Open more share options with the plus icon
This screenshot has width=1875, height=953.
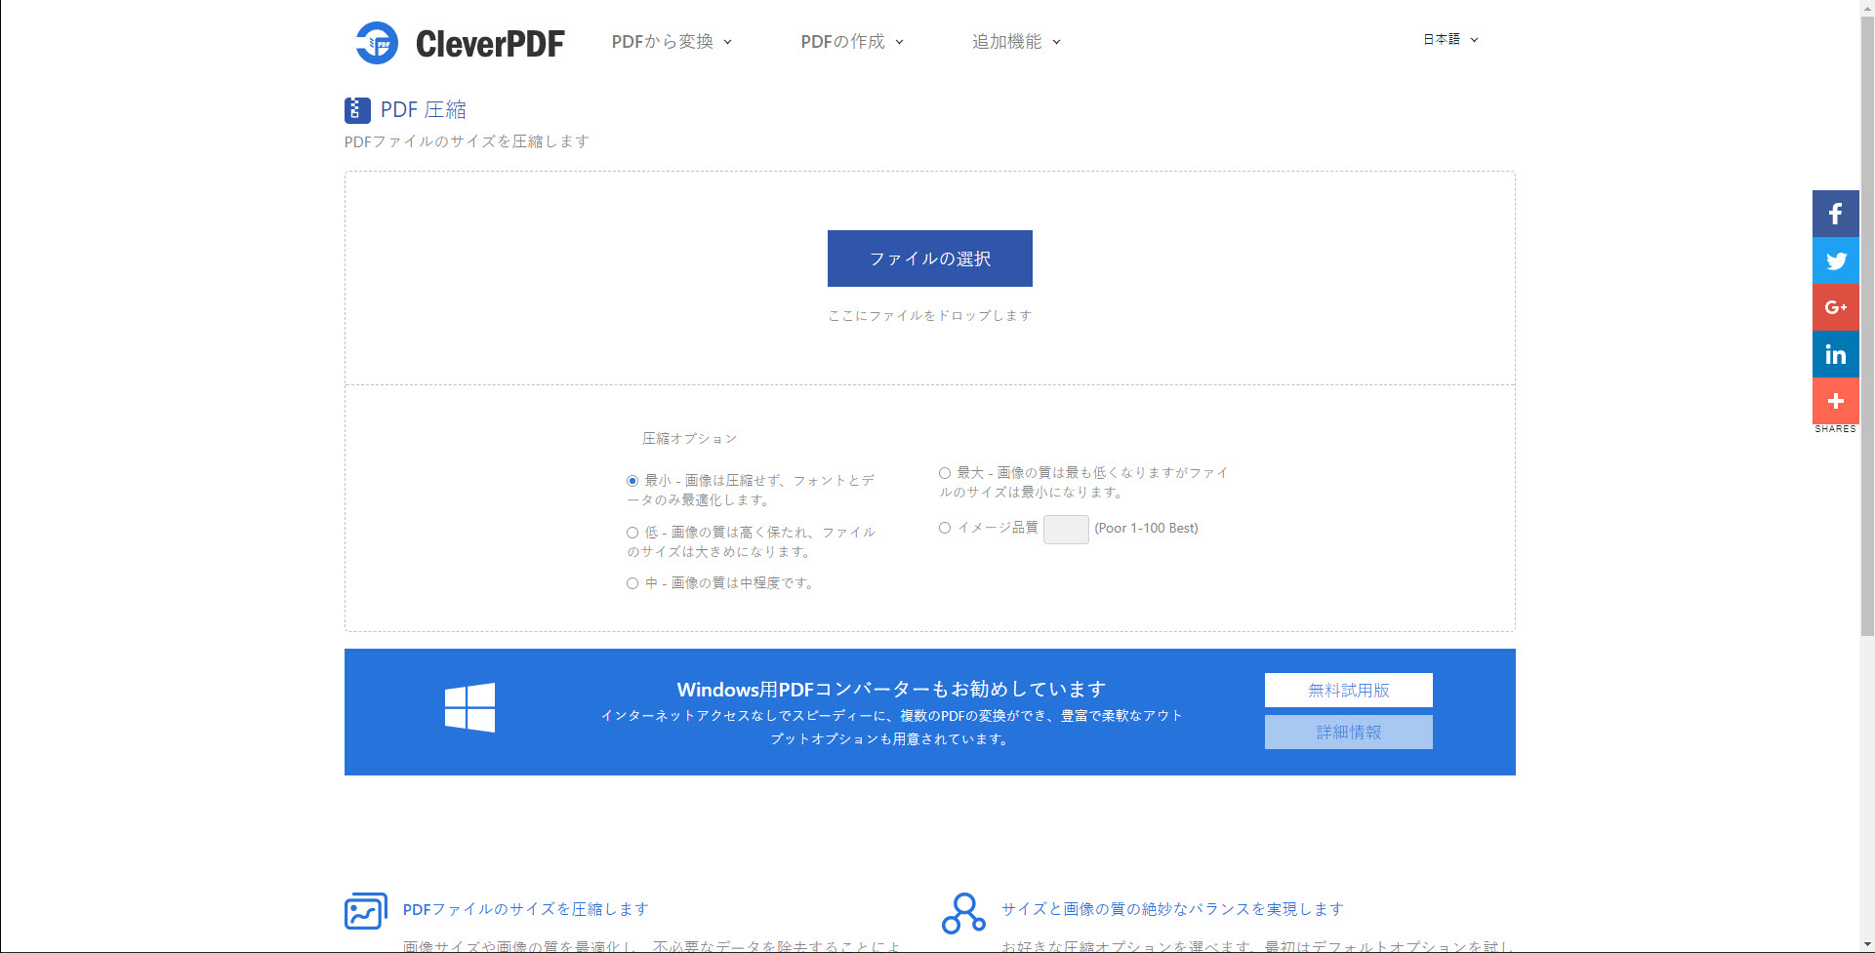click(x=1836, y=401)
